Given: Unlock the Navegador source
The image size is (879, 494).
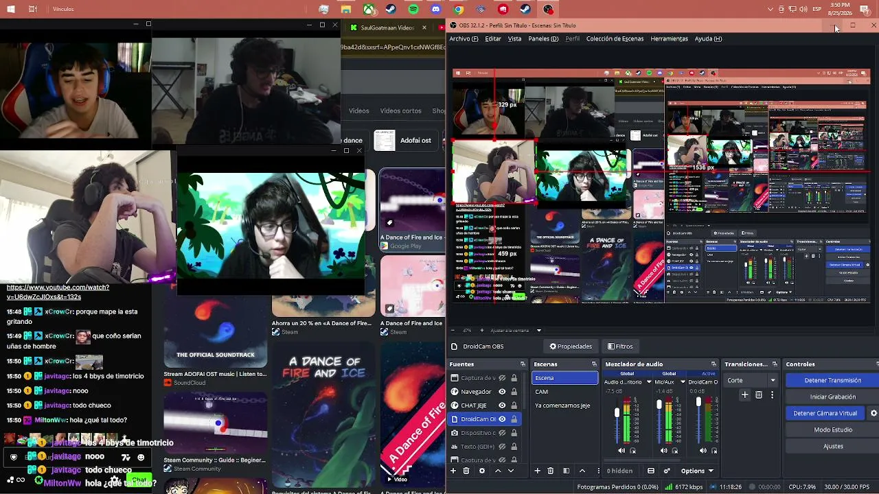Looking at the screenshot, I should point(514,392).
